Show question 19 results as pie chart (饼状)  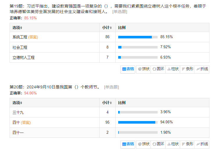click(x=144, y=69)
